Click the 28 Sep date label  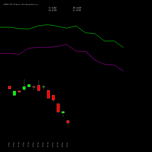[x=57, y=145]
